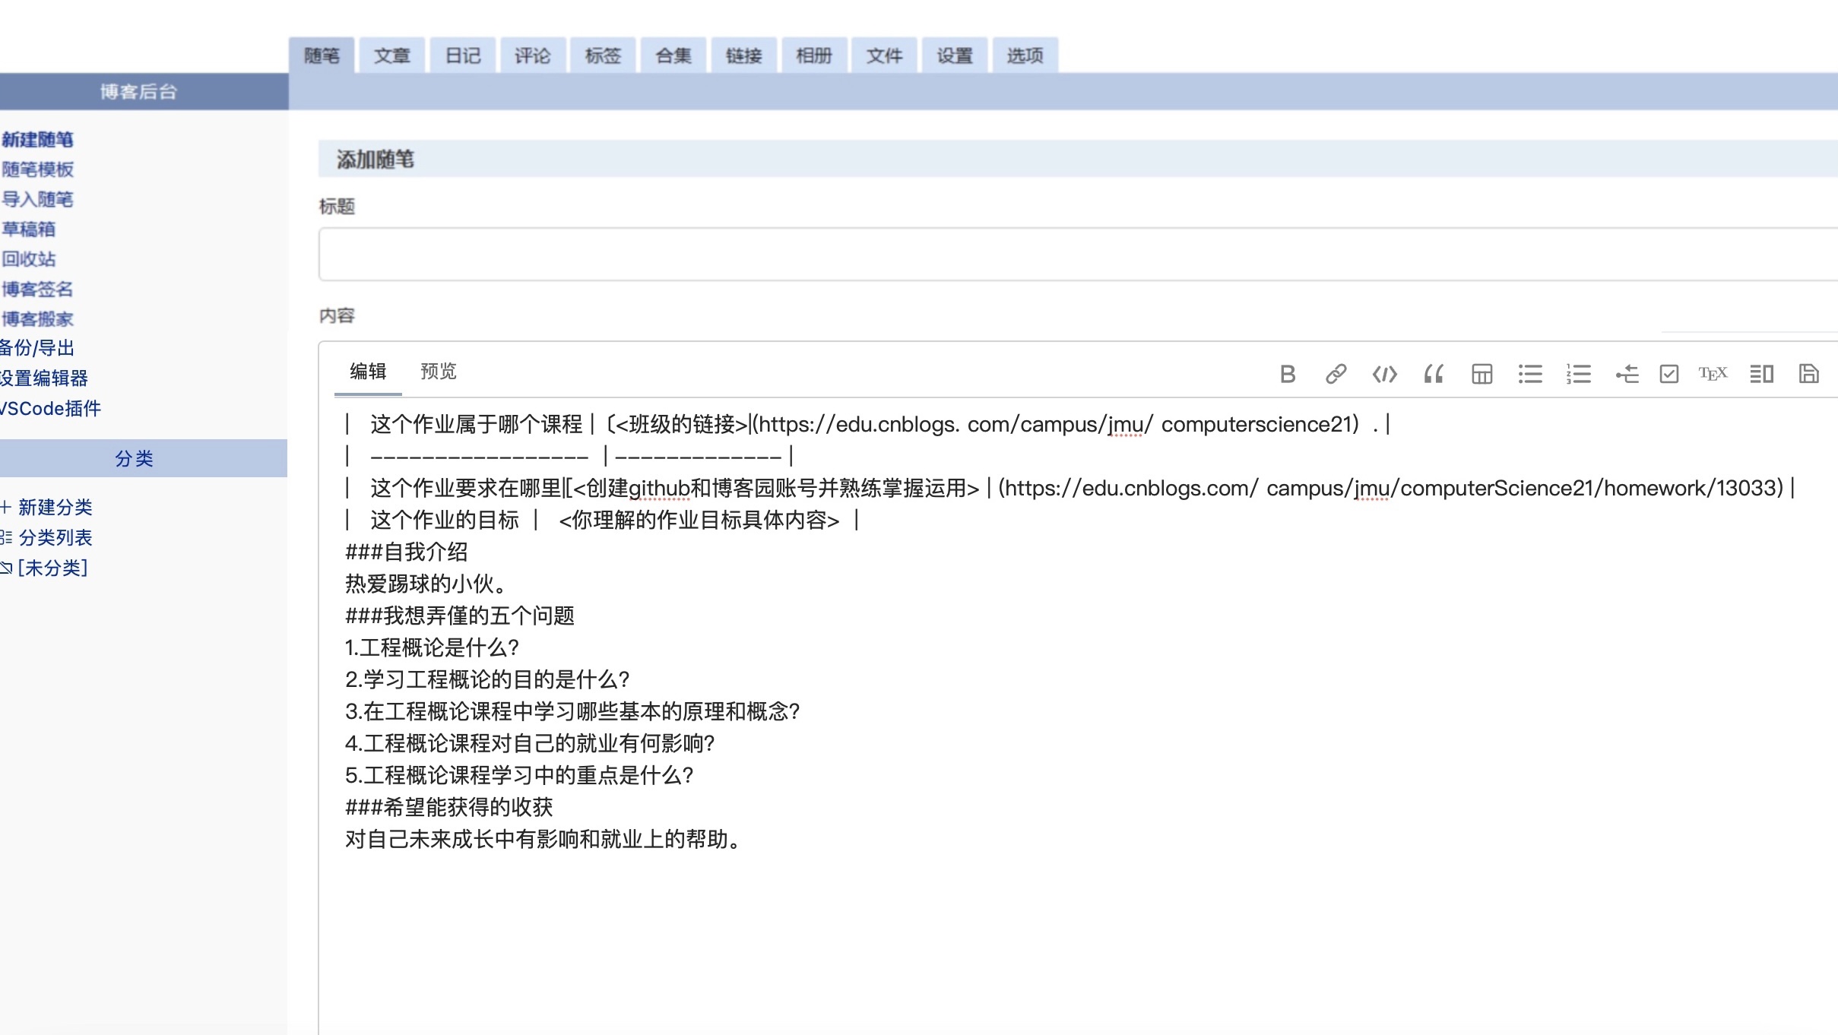The image size is (1838, 1035).
Task: Click the Bold formatting icon
Action: (x=1287, y=374)
